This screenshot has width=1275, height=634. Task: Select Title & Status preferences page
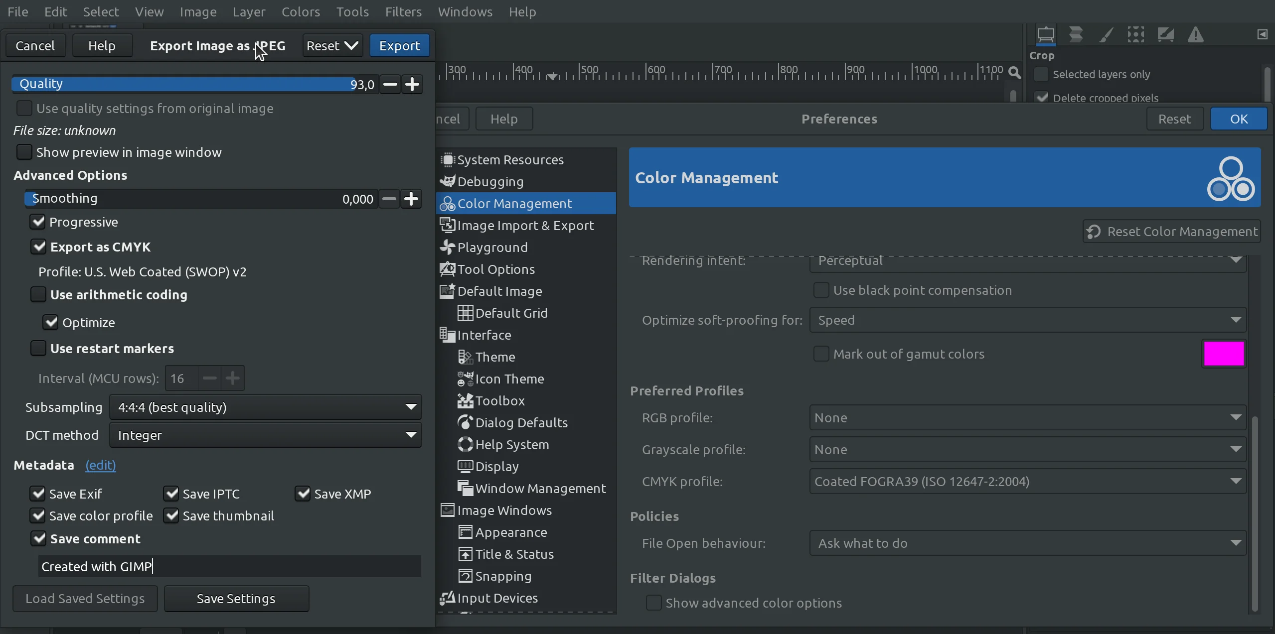(526, 554)
